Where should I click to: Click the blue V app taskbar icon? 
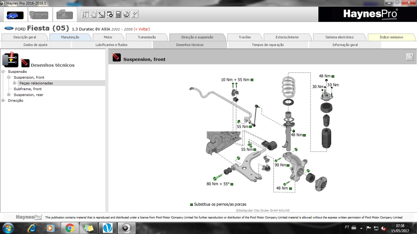(107, 228)
